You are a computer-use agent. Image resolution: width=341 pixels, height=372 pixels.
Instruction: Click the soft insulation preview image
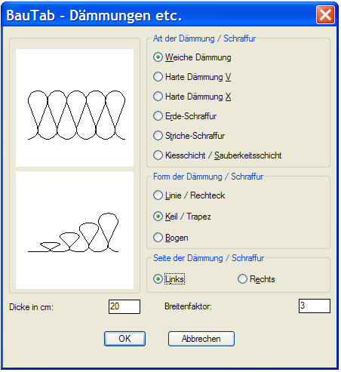[75, 108]
